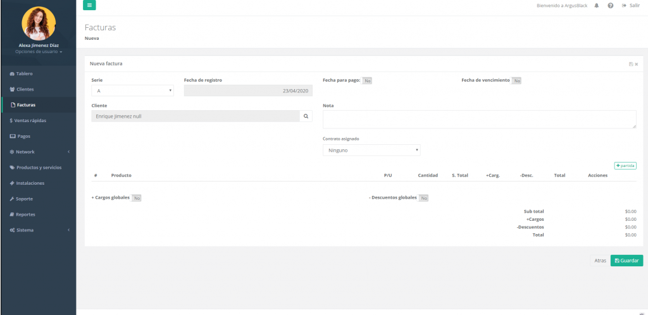Enable the Cargos globales toggle
The image size is (648, 315).
136,198
